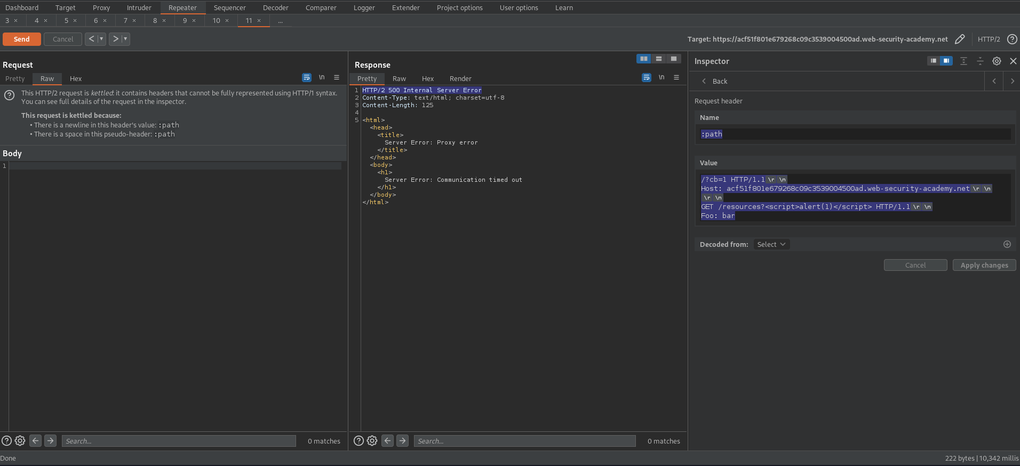Toggle request word wrap icon
This screenshot has height=466, width=1020.
tap(307, 77)
